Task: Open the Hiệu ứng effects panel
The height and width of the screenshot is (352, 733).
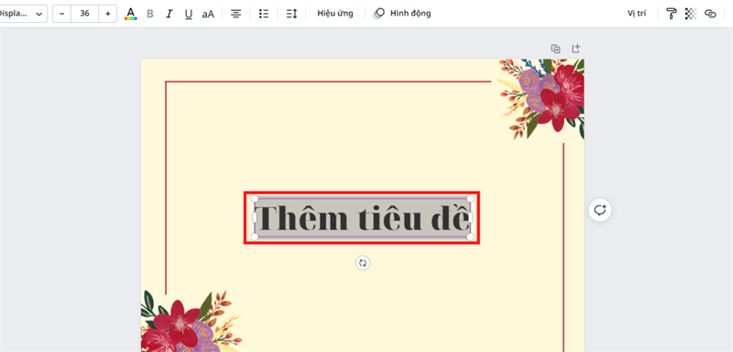Action: tap(335, 14)
